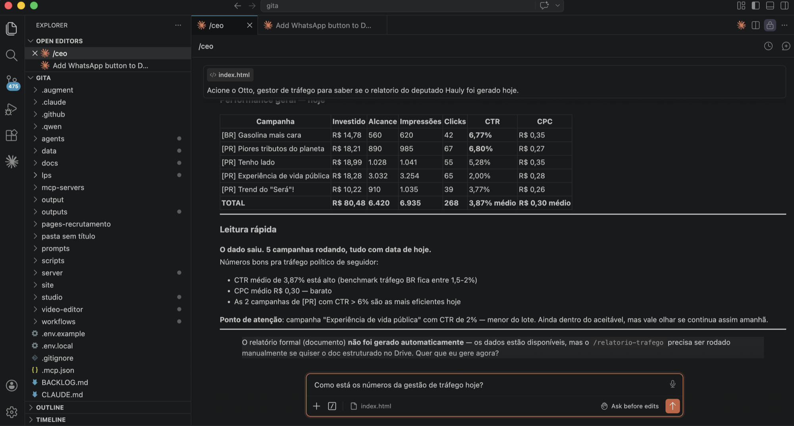Toggle Ask before edits mode
This screenshot has width=794, height=426.
[x=630, y=406]
